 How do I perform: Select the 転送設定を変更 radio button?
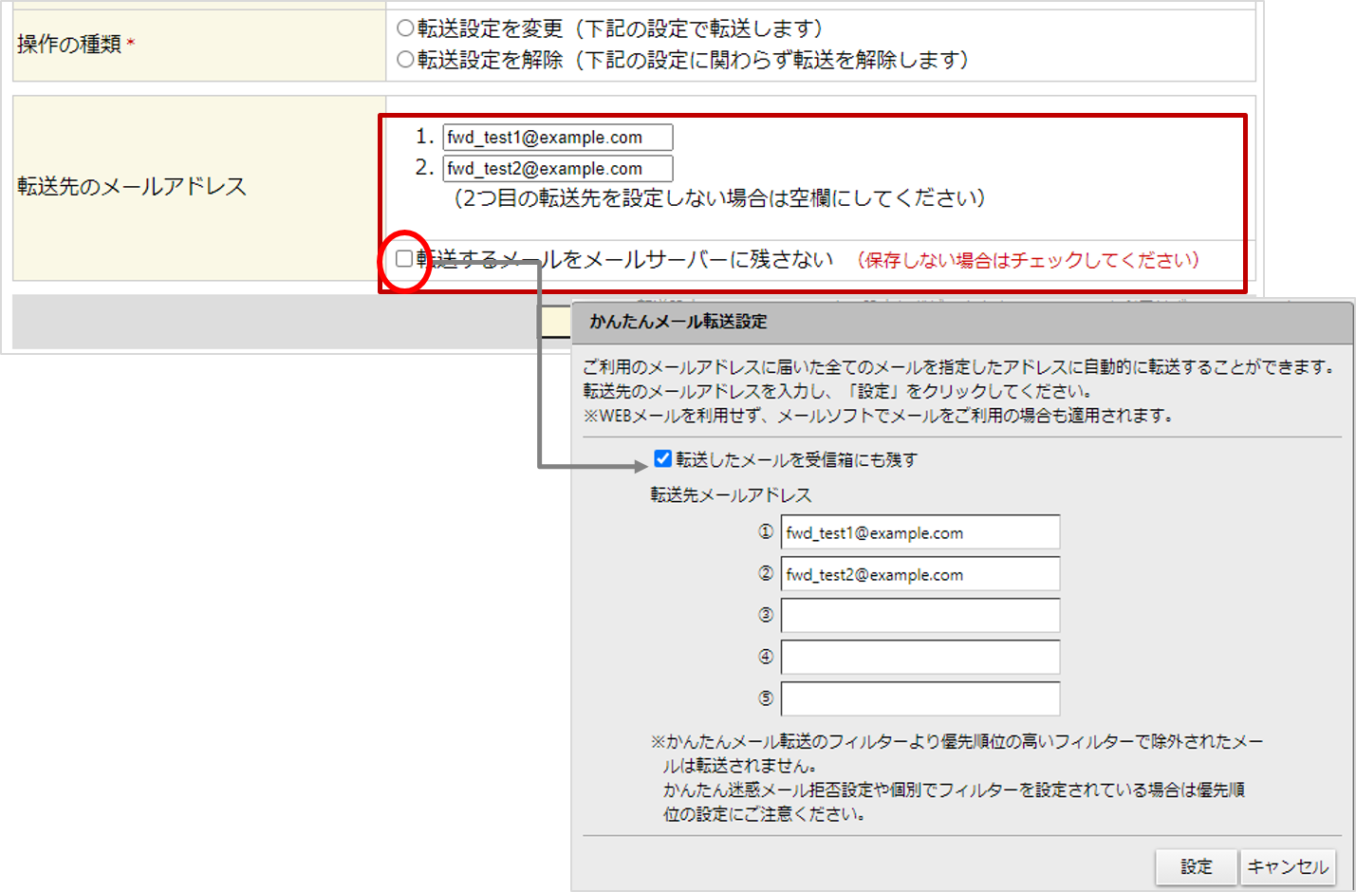(405, 28)
